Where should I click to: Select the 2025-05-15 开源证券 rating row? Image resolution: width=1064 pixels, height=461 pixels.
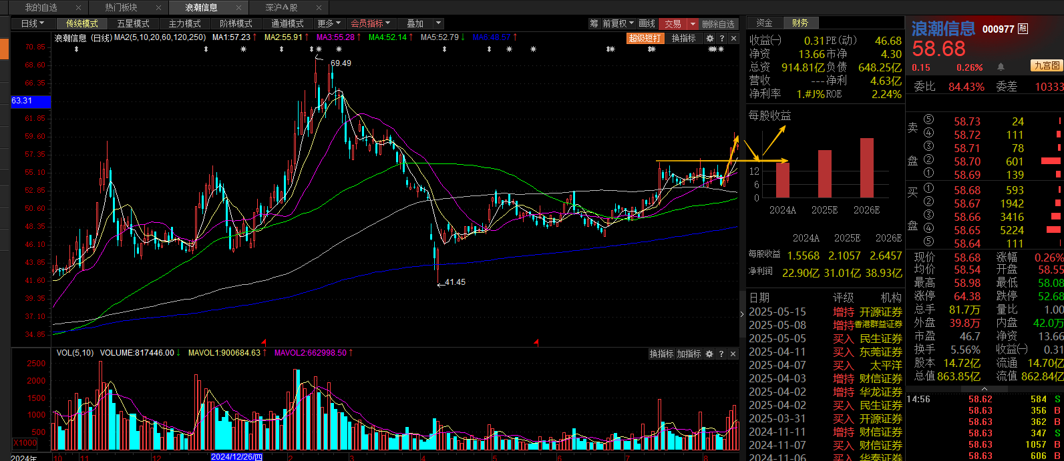pyautogui.click(x=825, y=312)
